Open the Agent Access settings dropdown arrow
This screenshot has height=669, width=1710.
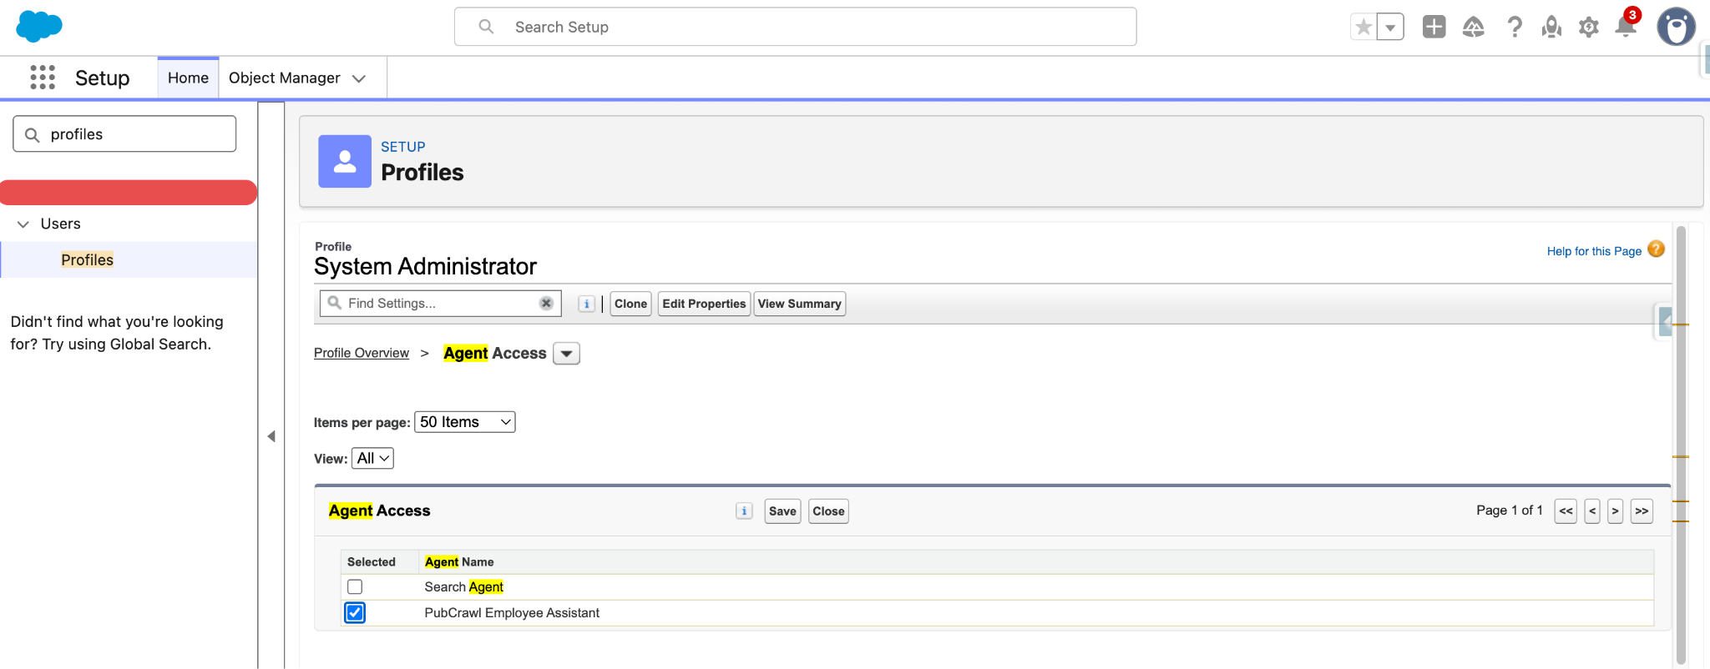coord(566,354)
